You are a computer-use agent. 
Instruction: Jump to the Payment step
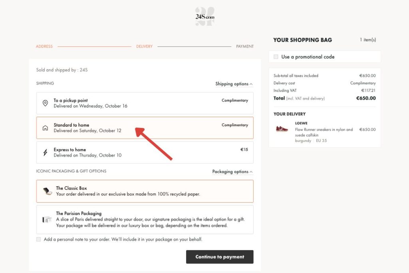244,46
